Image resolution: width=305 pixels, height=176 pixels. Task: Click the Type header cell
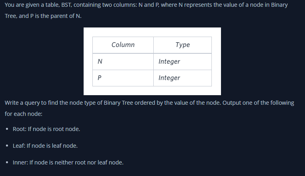182,45
